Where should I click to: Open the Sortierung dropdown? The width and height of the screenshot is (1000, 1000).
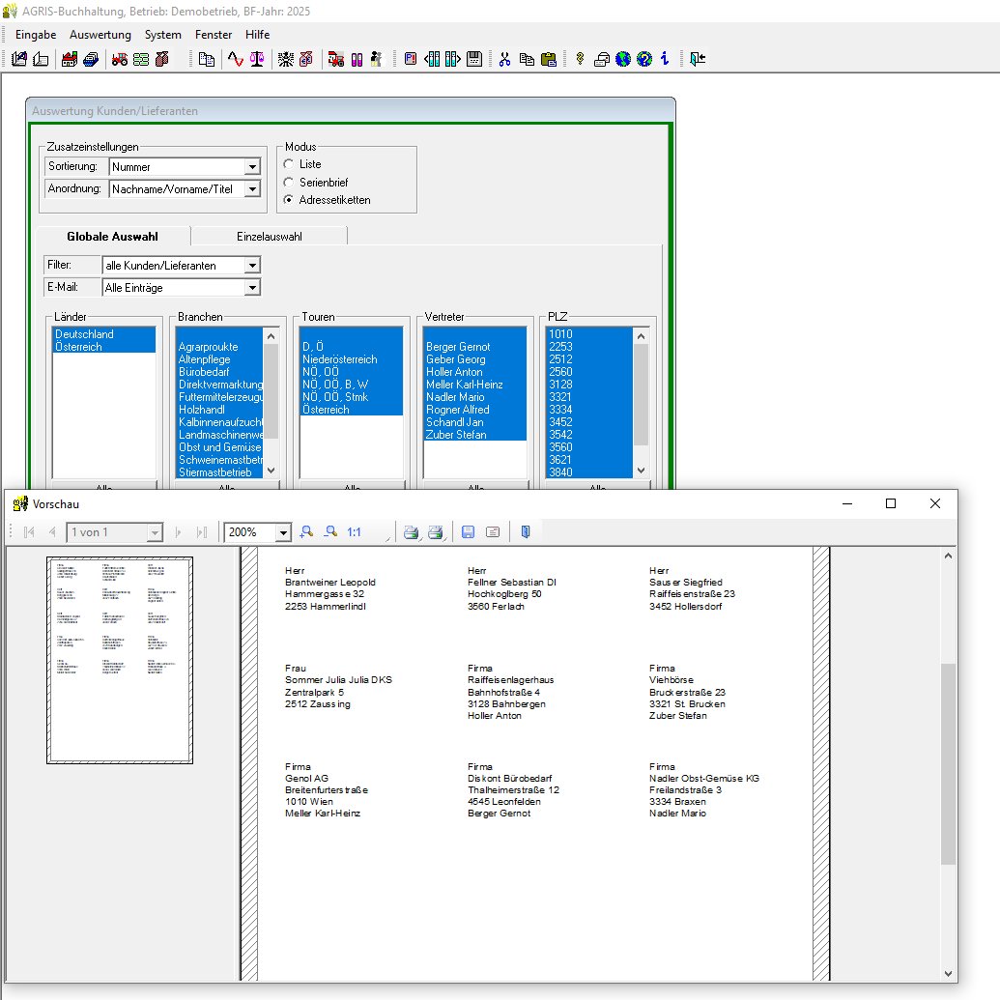252,167
